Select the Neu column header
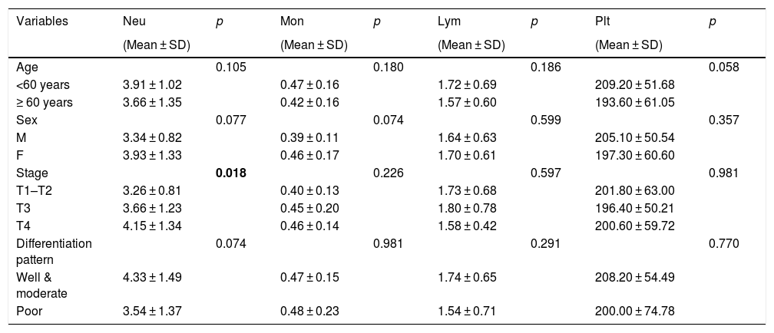Viewport: 774px width, 333px height. coord(134,21)
